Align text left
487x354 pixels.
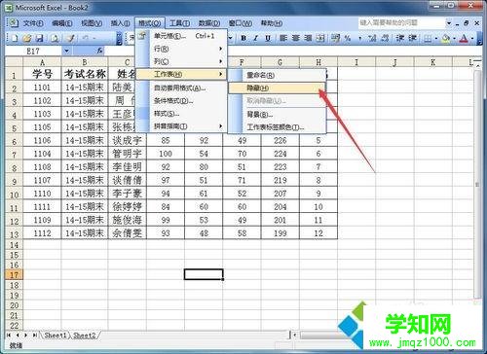pos(283,39)
